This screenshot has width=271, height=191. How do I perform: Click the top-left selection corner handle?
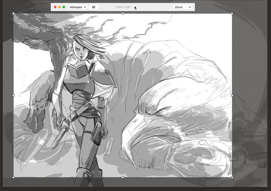coord(14,14)
